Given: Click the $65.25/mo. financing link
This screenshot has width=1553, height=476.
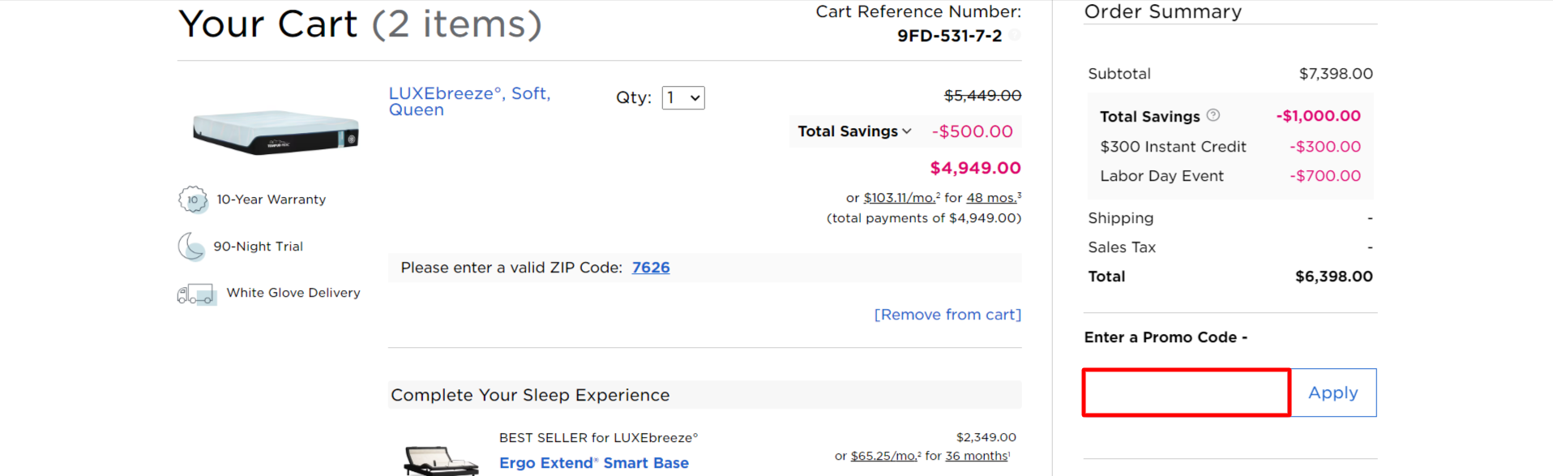Looking at the screenshot, I should click(886, 456).
